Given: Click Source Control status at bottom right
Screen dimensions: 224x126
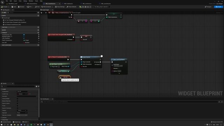Looking at the screenshot, I should click(x=217, y=122).
